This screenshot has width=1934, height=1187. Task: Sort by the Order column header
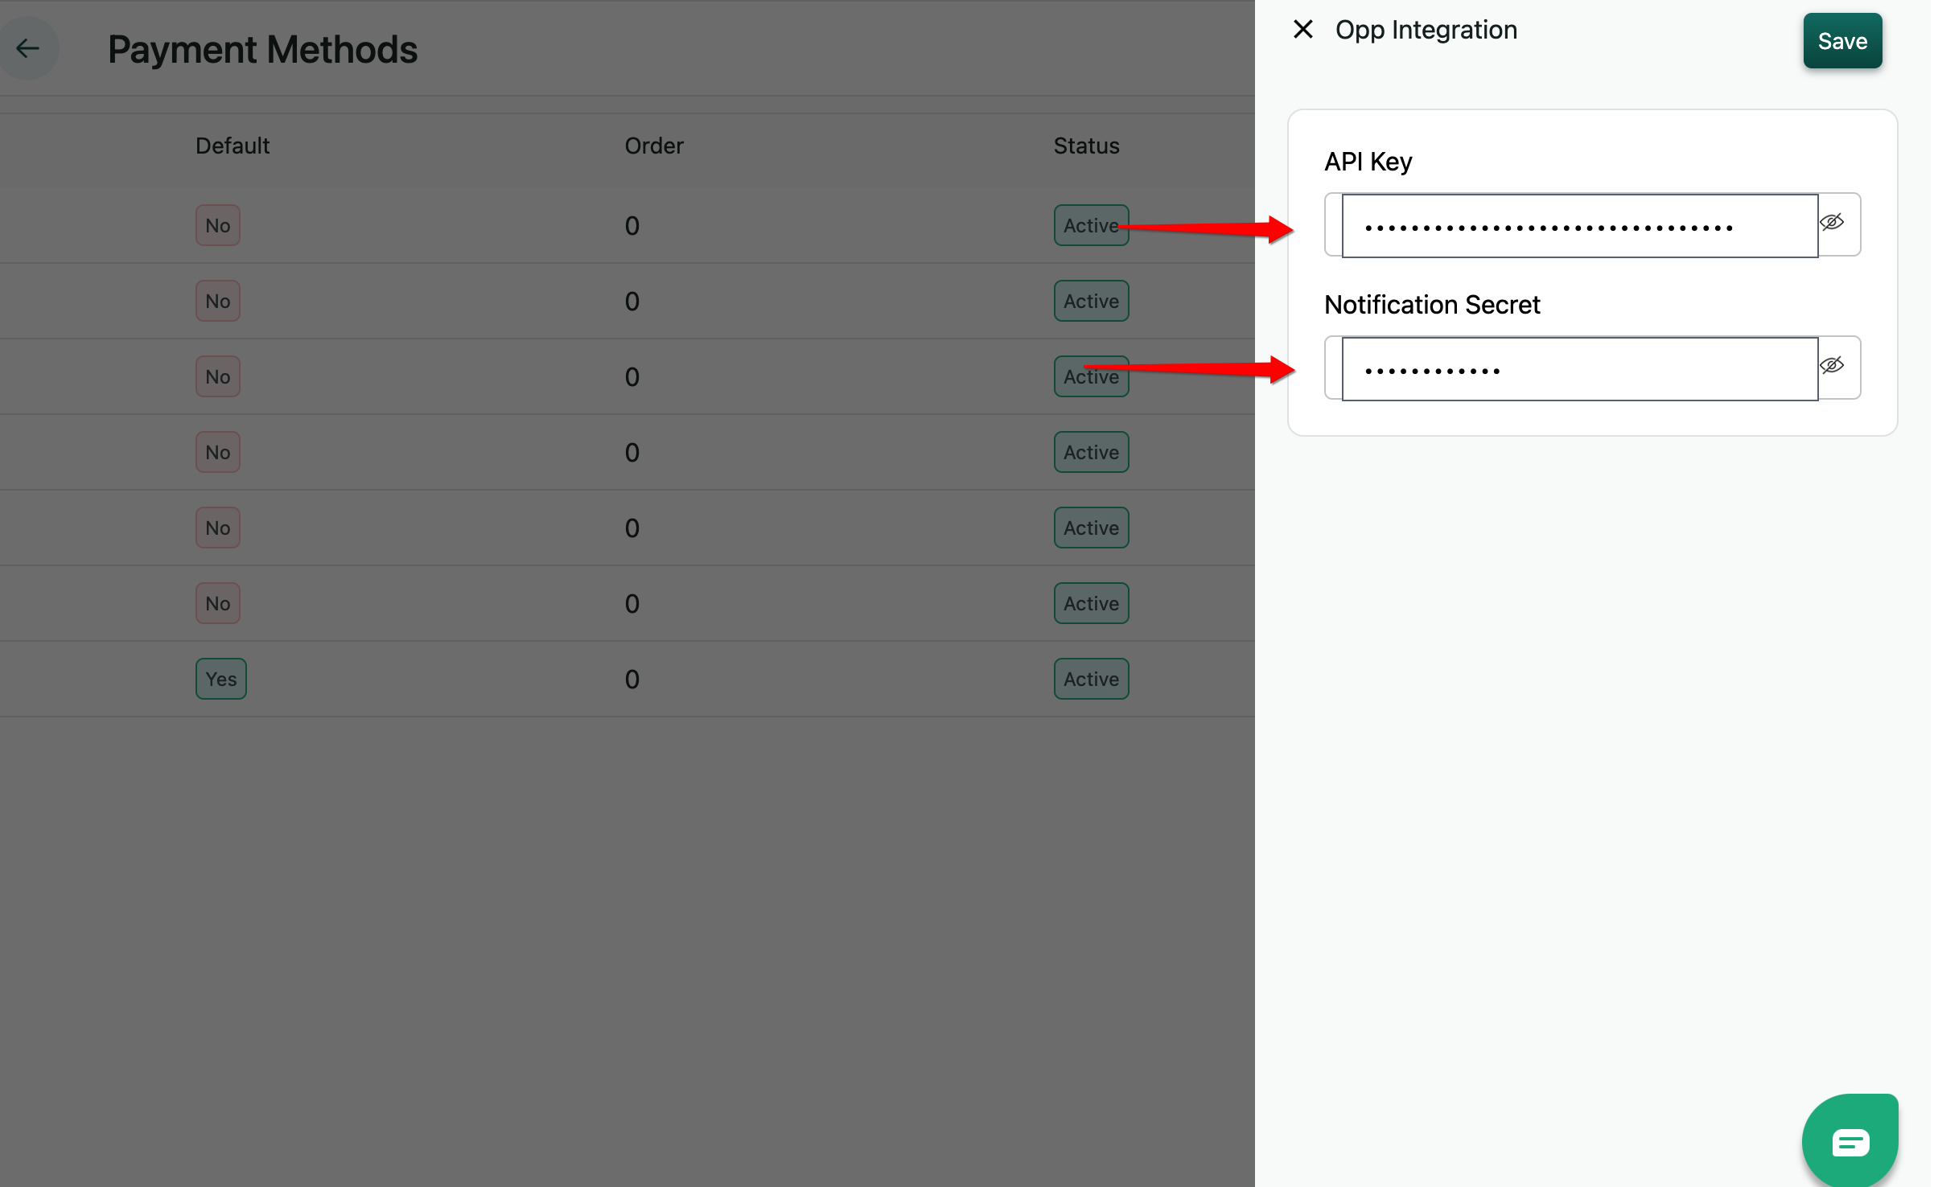click(653, 146)
